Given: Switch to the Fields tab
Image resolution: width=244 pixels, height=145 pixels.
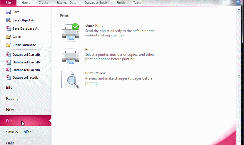Looking at the screenshot, I should click(x=121, y=3).
